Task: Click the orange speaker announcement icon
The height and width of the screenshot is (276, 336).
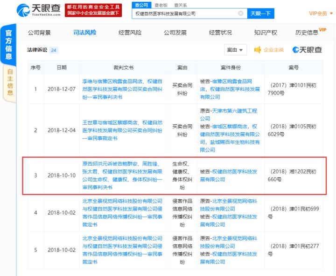Action: click(x=257, y=50)
